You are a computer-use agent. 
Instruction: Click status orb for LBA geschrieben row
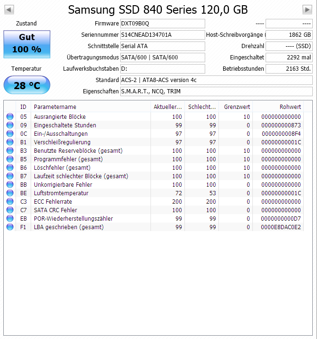click(x=10, y=227)
